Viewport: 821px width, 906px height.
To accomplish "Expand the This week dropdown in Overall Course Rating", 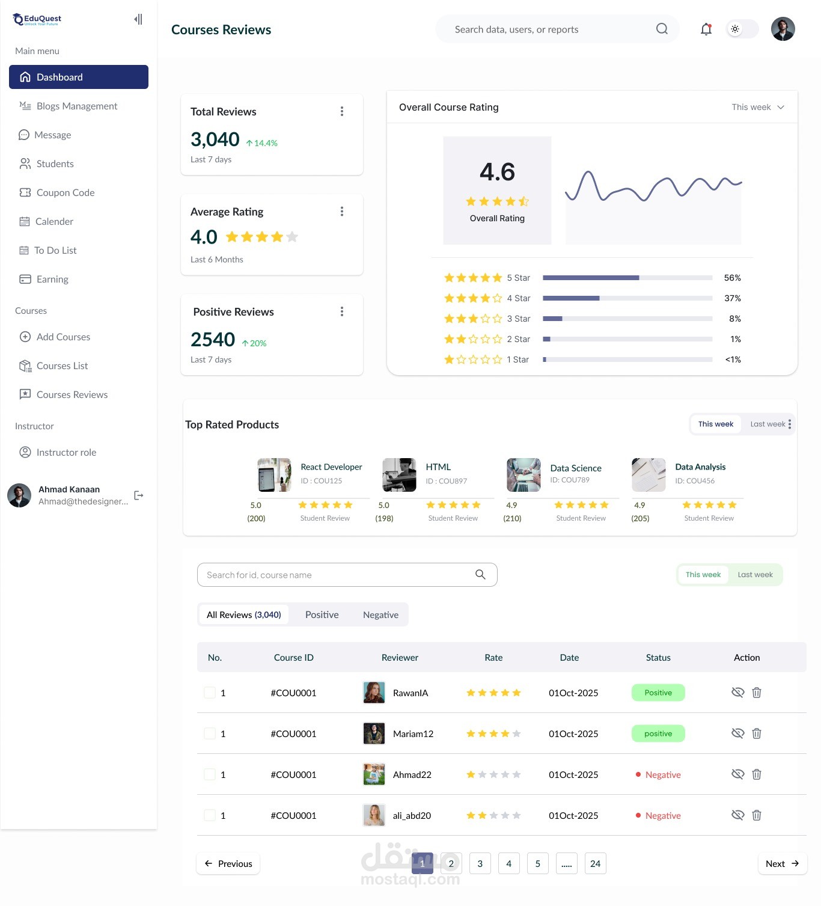I will coord(758,107).
